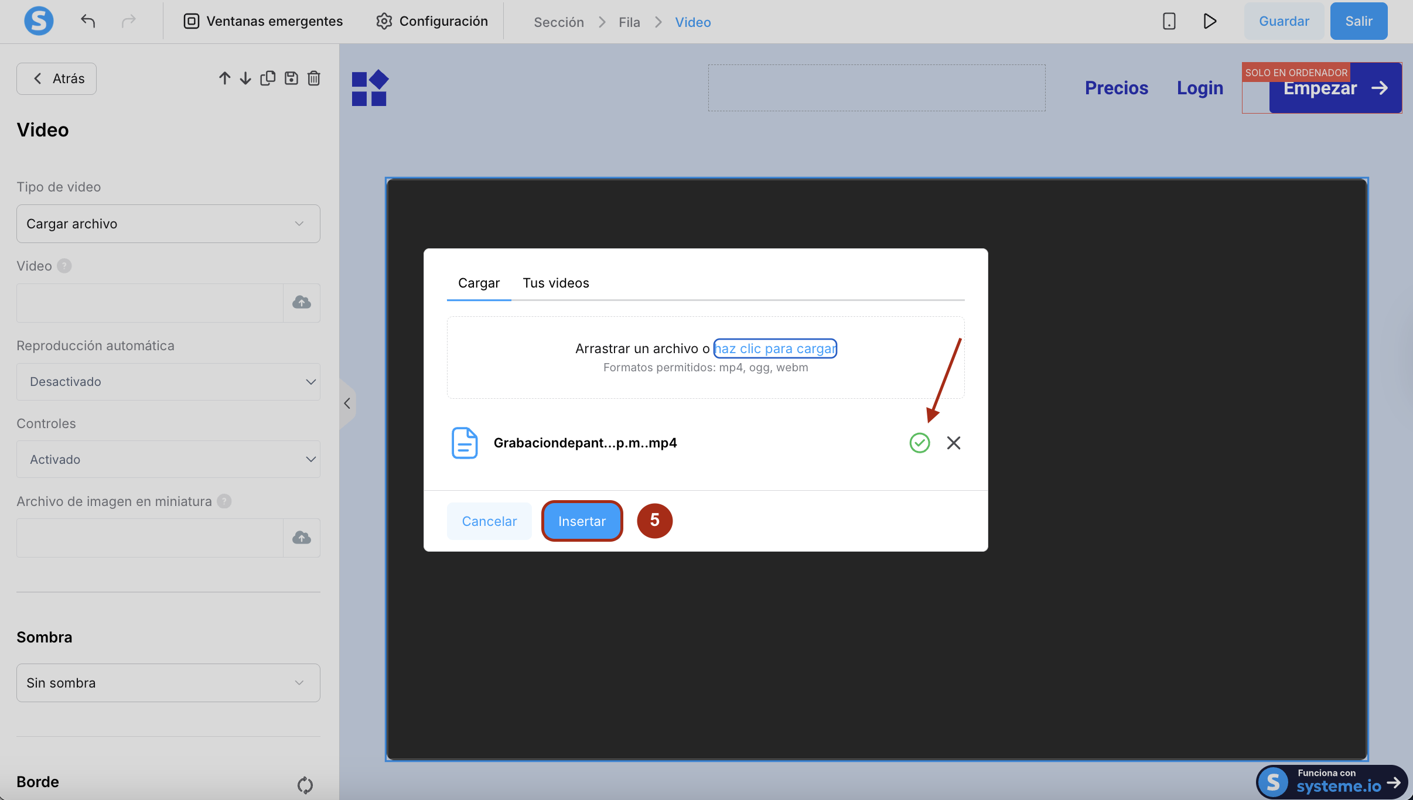Click the preview play icon
Viewport: 1413px width, 800px height.
point(1210,22)
